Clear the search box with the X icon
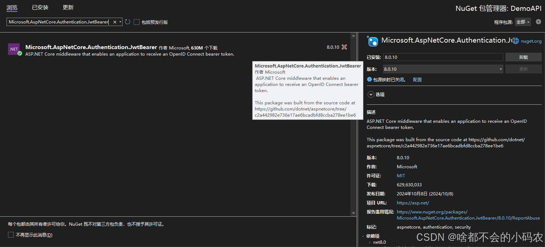This screenshot has width=545, height=247. click(115, 22)
